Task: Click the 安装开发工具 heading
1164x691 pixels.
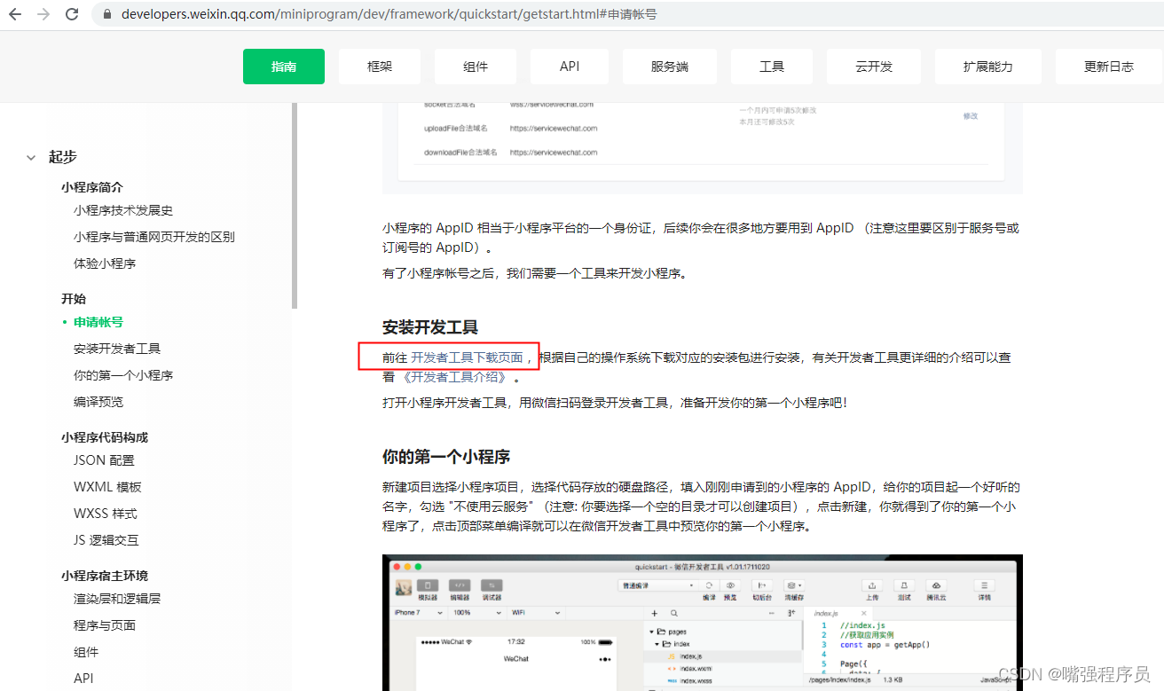Action: (430, 327)
